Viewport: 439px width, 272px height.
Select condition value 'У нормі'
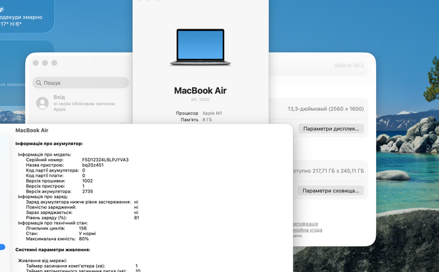coord(87,234)
